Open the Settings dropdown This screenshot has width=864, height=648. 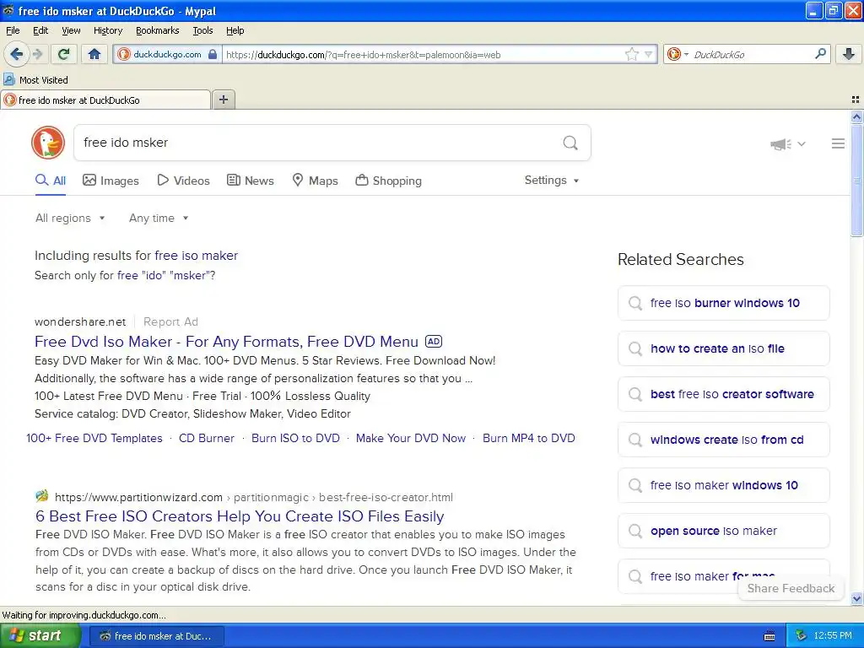pyautogui.click(x=552, y=181)
